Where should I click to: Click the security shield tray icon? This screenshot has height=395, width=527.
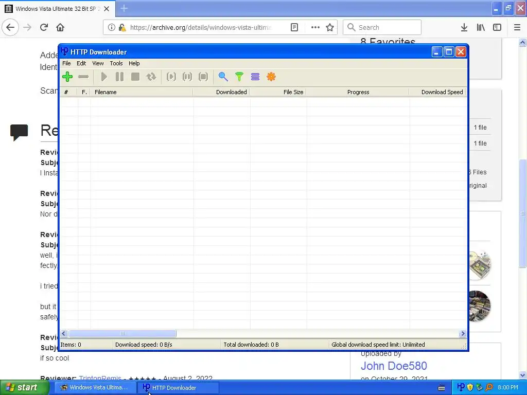(x=470, y=387)
